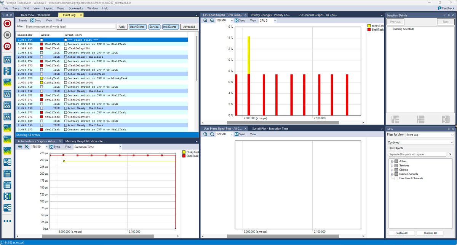The image size is (457, 245).
Task: Zoom in on the CPU Load Graph
Action: tap(205, 21)
